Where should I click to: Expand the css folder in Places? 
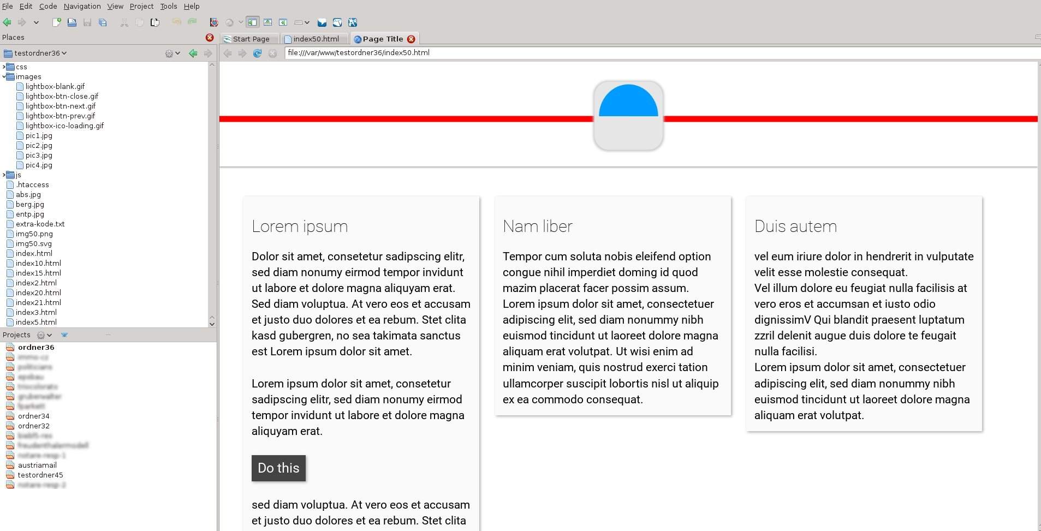pyautogui.click(x=4, y=67)
